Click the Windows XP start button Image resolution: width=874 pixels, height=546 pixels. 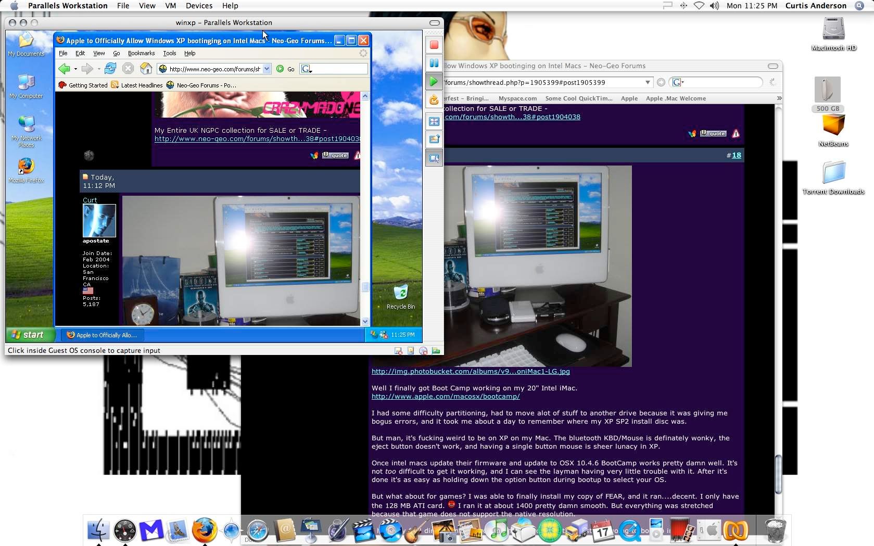pyautogui.click(x=31, y=335)
